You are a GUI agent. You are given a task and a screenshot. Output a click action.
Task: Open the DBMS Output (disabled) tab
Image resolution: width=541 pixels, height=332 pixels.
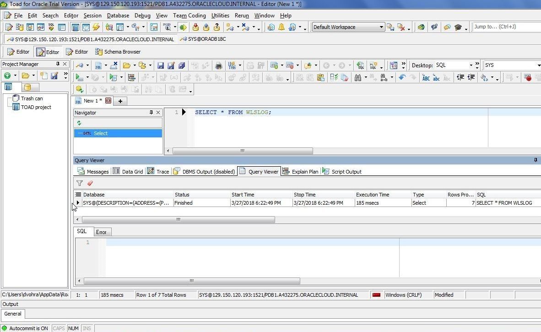coord(204,172)
